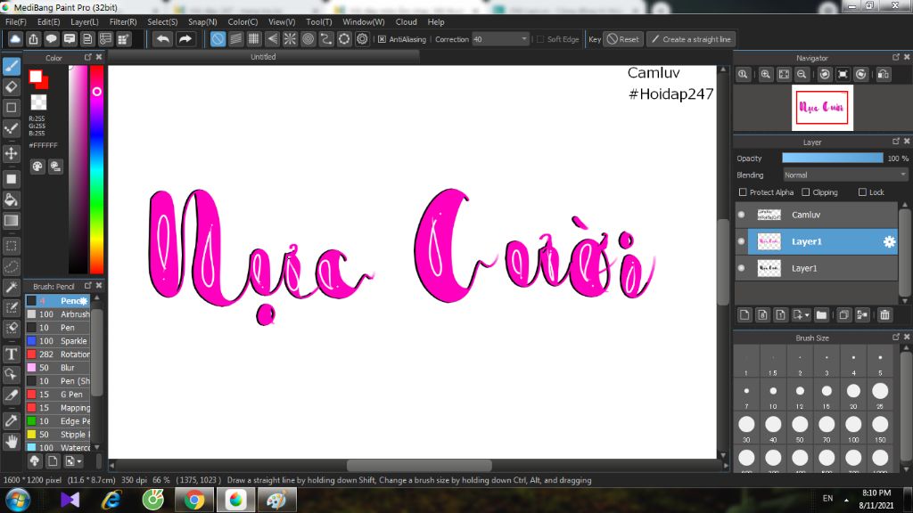Undock the Layer panel
The width and height of the screenshot is (913, 513).
pyautogui.click(x=896, y=142)
